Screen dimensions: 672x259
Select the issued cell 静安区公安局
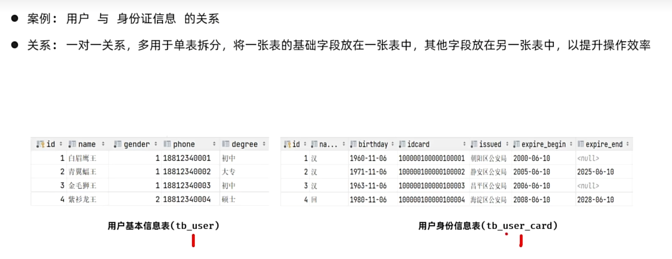click(488, 172)
